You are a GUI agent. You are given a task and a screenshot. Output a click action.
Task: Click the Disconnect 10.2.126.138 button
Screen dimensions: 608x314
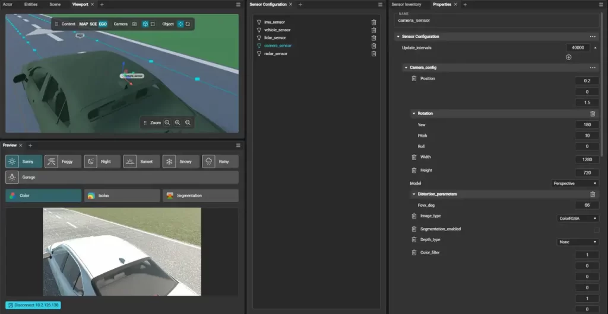point(33,305)
